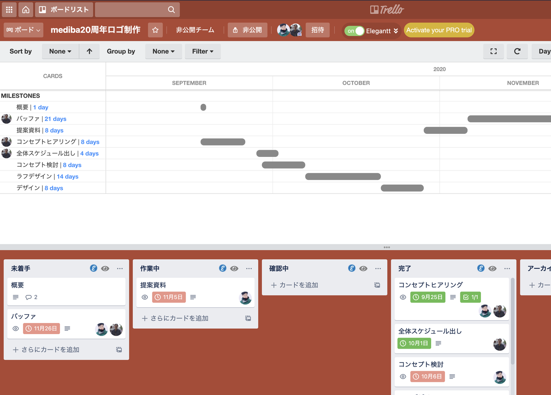This screenshot has width=551, height=395.
Task: Click the panel splitter handle dots
Action: 387,247
